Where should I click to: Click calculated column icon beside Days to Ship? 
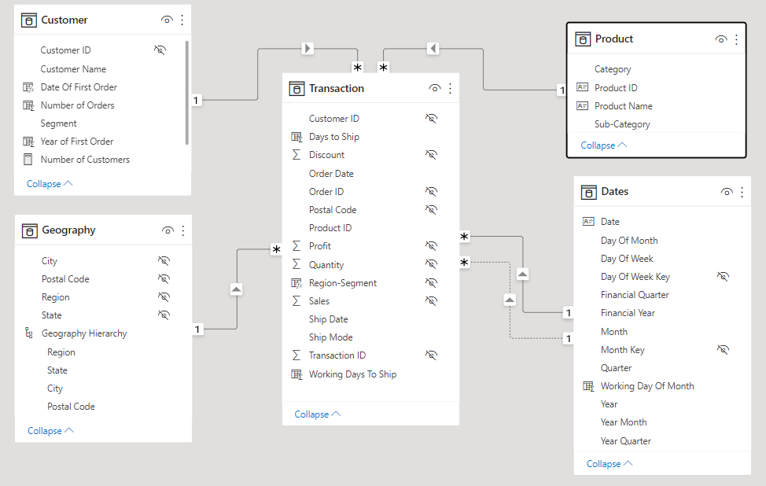click(296, 137)
